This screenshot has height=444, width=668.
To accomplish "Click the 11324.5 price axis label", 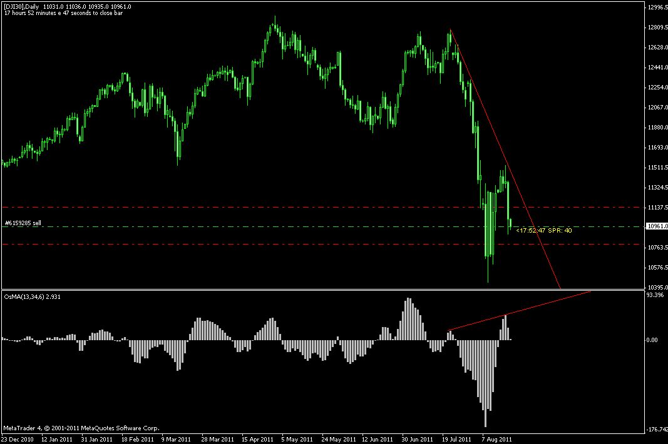I will tap(657, 188).
